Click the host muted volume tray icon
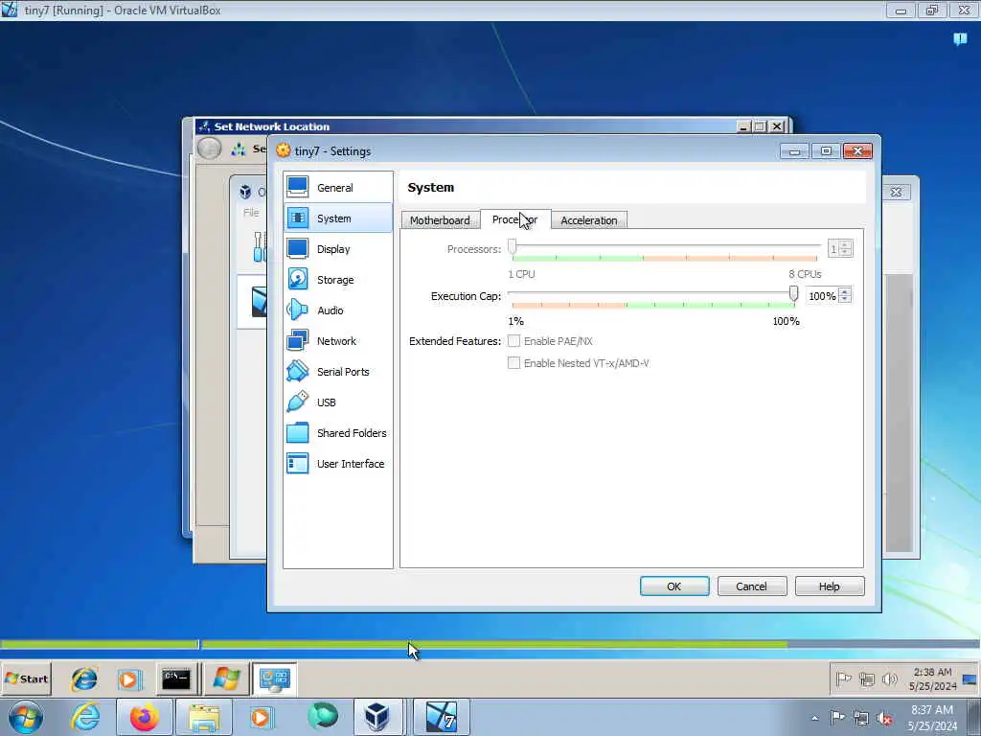 (x=884, y=719)
